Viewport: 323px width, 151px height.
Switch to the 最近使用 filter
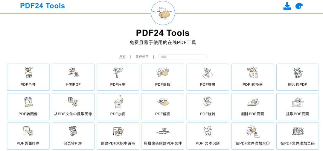[x=142, y=57]
